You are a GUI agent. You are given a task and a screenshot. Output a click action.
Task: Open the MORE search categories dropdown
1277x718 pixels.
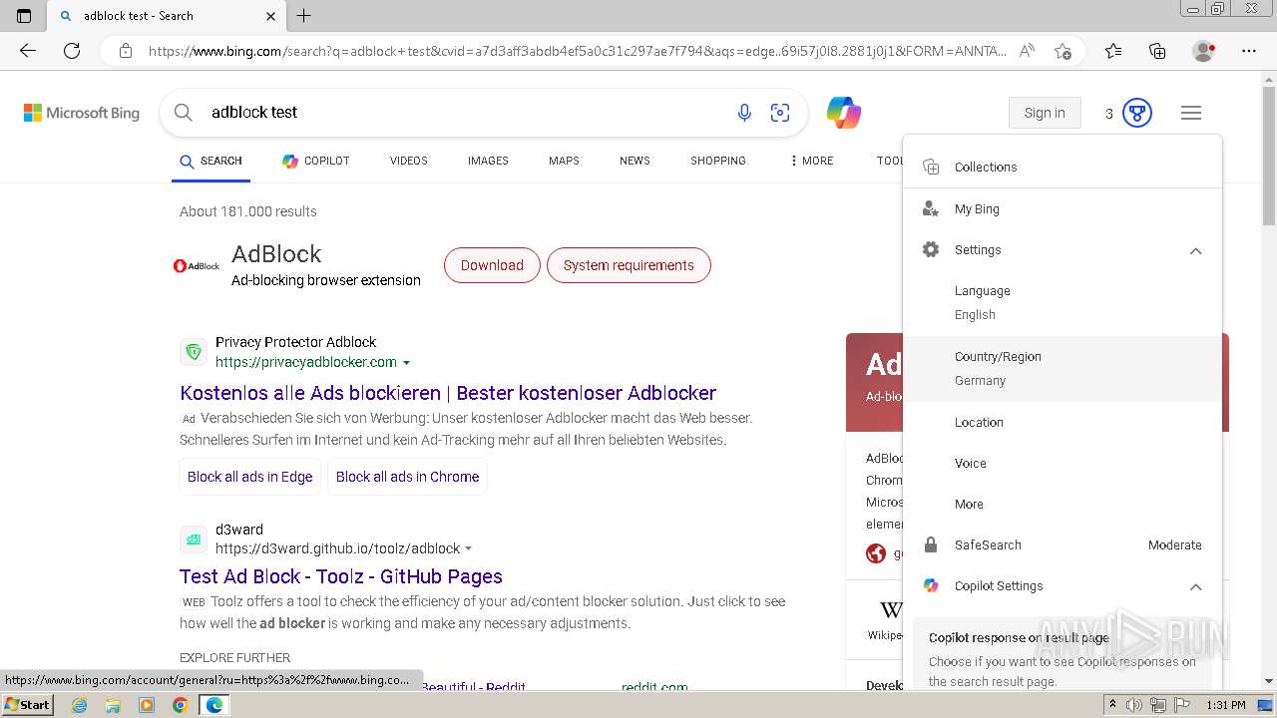coord(812,161)
